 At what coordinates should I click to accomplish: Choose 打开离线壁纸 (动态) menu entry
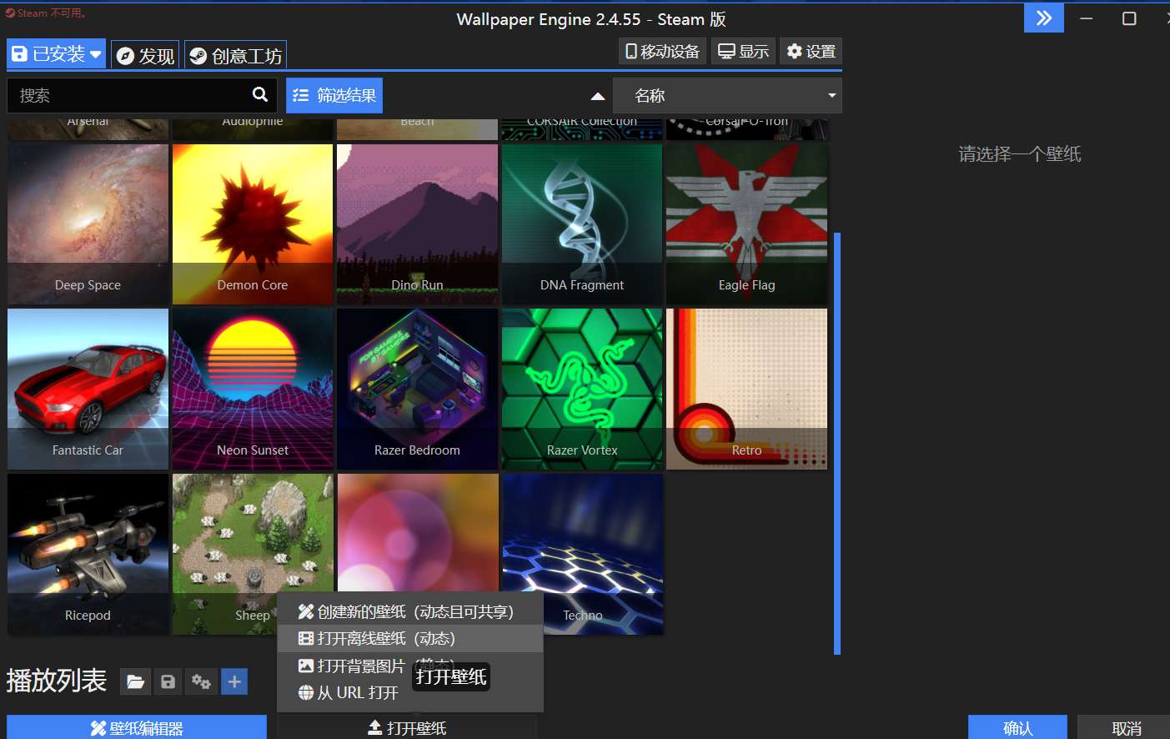point(409,639)
